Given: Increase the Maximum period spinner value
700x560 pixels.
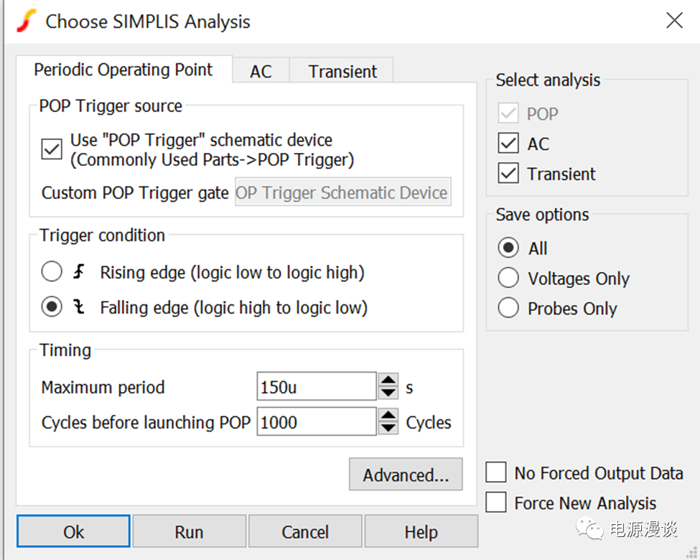Looking at the screenshot, I should tap(388, 381).
